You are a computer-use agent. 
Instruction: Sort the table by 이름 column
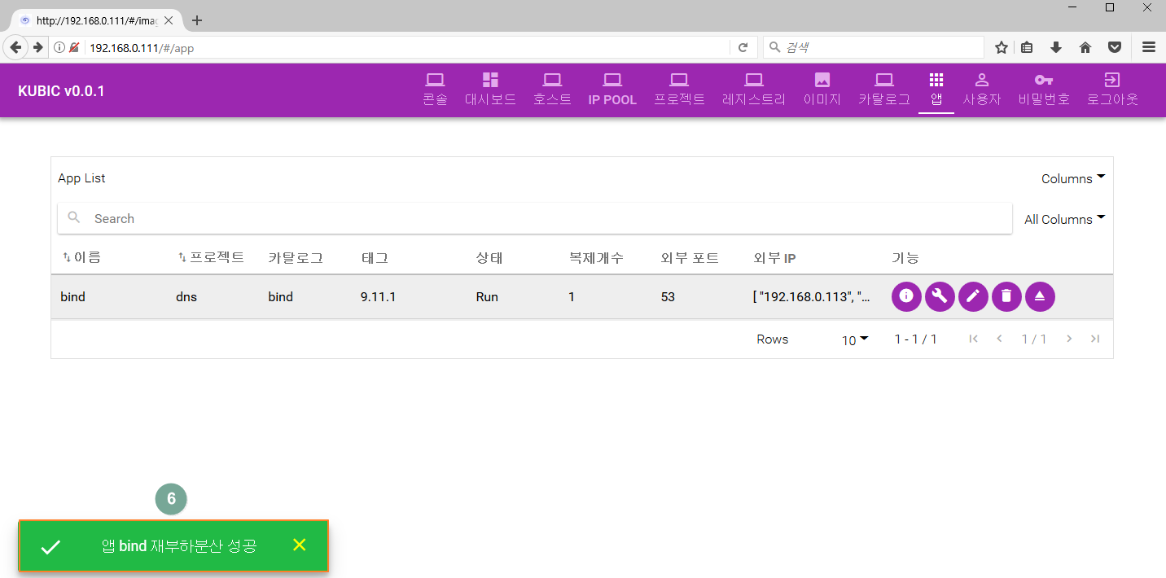(x=81, y=257)
